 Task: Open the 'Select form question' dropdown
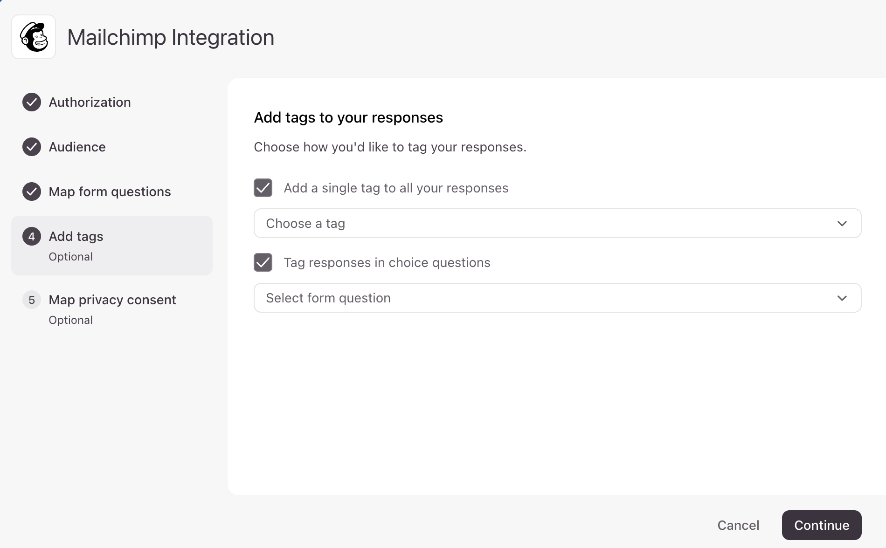coord(557,298)
